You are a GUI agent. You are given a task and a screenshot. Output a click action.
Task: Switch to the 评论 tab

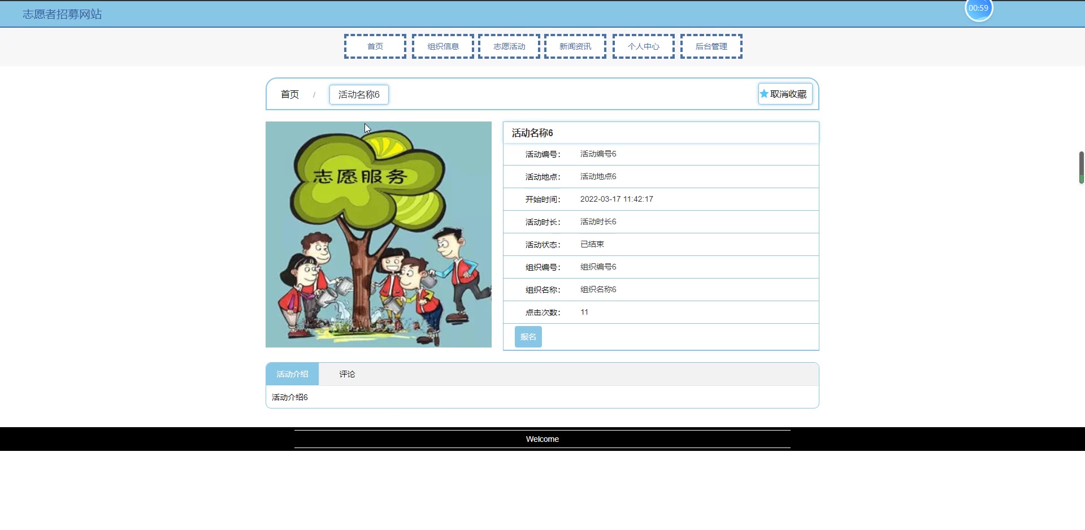[347, 374]
